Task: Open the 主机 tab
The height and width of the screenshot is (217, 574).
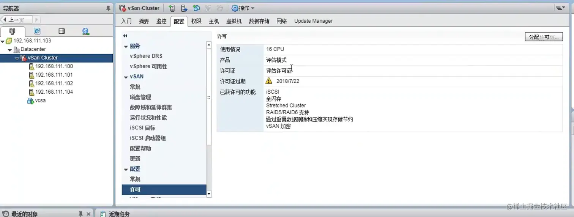Action: pyautogui.click(x=214, y=21)
